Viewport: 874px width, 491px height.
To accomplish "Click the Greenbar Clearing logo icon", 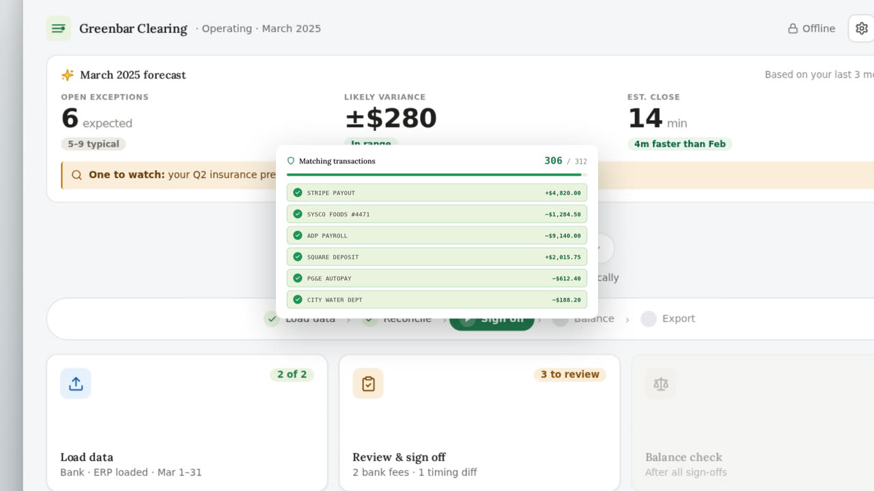I will point(59,29).
